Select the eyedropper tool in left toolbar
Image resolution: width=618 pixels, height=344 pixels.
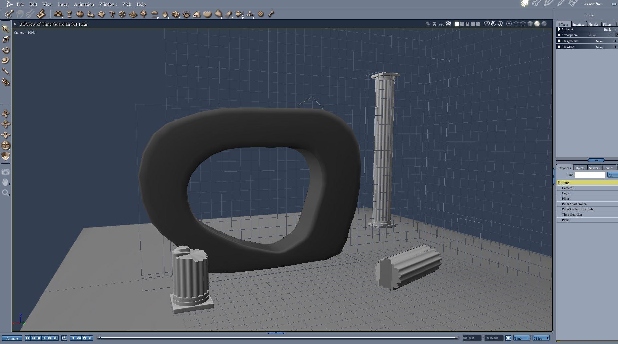tap(5, 71)
